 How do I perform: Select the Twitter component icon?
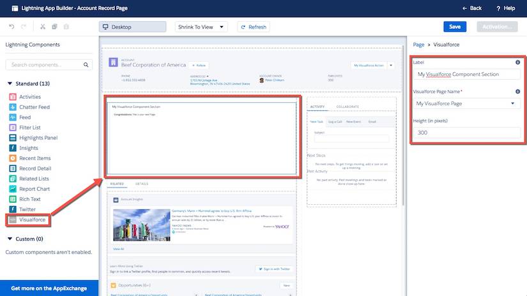coord(13,209)
